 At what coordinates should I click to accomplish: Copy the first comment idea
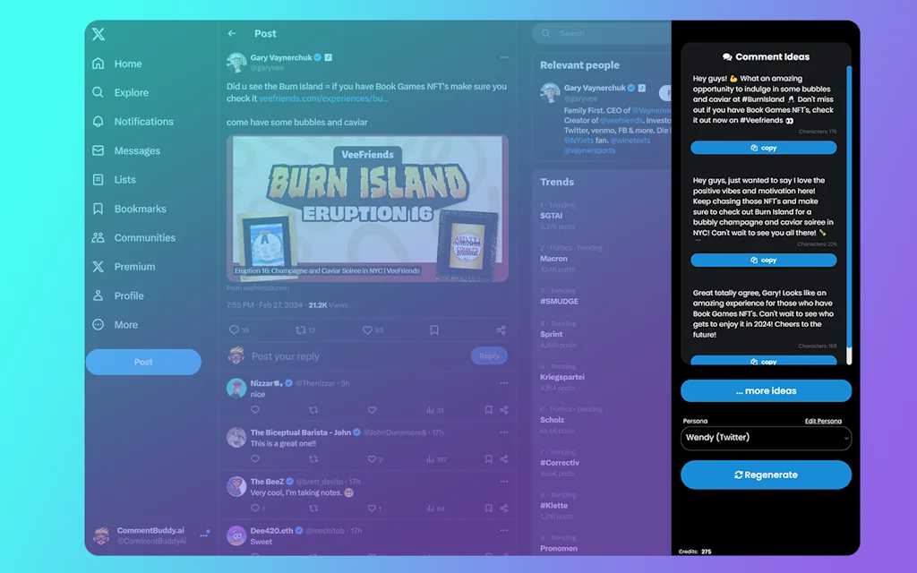pyautogui.click(x=766, y=148)
